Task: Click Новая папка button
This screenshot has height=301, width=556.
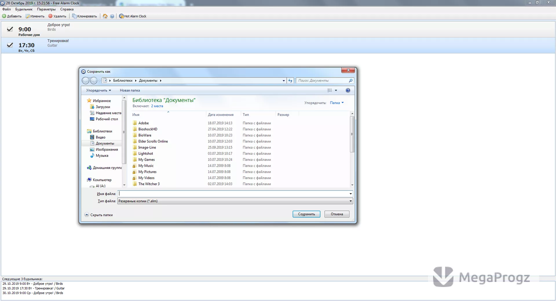Action: point(130,90)
